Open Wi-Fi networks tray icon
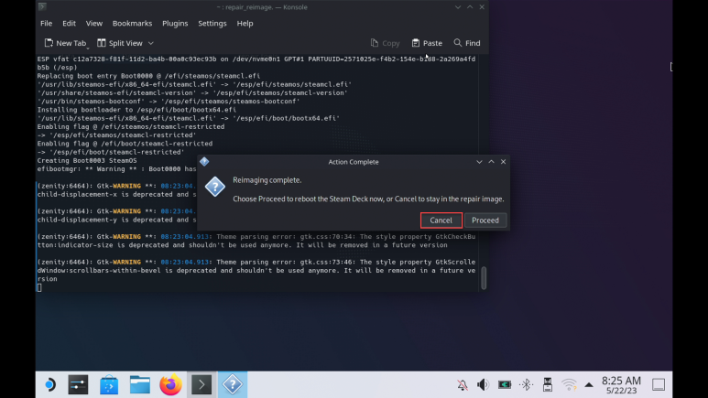708x398 pixels. pos(569,384)
